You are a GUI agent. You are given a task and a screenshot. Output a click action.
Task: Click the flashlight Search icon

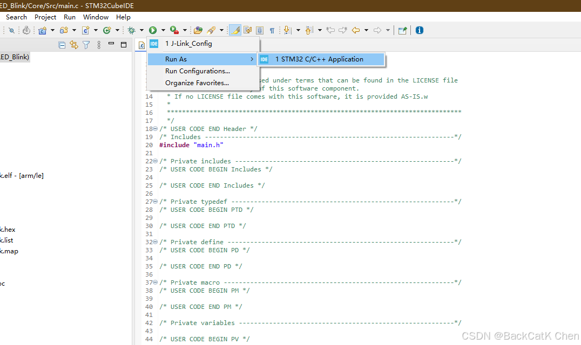point(211,30)
